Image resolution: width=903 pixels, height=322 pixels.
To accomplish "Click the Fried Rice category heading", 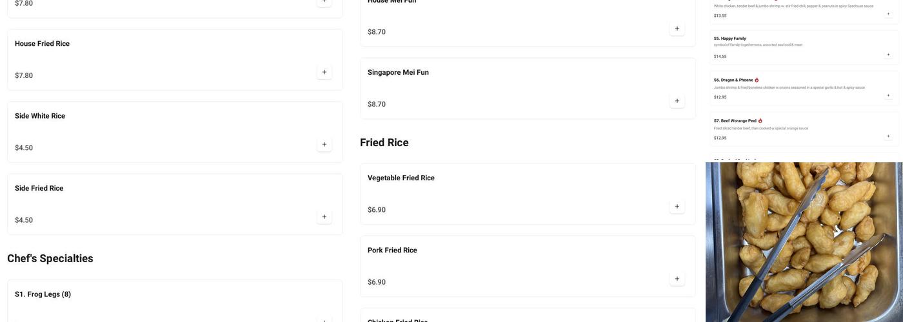I will point(384,142).
